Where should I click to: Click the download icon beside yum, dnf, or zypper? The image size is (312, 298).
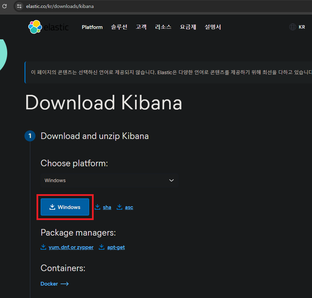tap(43, 247)
